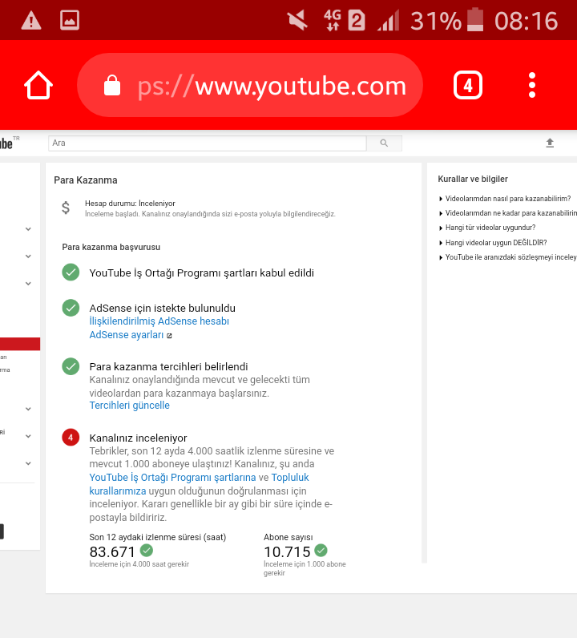
Task: Tap the browser home icon
Action: (38, 85)
